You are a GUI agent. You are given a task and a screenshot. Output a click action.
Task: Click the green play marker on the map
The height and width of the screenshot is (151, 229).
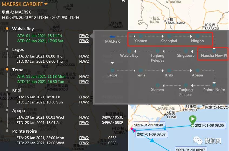tap(192, 119)
